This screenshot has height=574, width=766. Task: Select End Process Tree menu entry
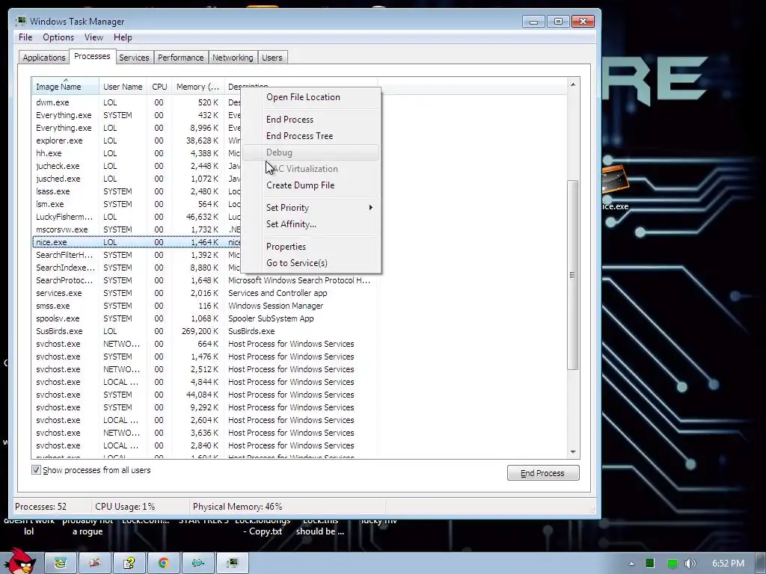click(x=299, y=136)
